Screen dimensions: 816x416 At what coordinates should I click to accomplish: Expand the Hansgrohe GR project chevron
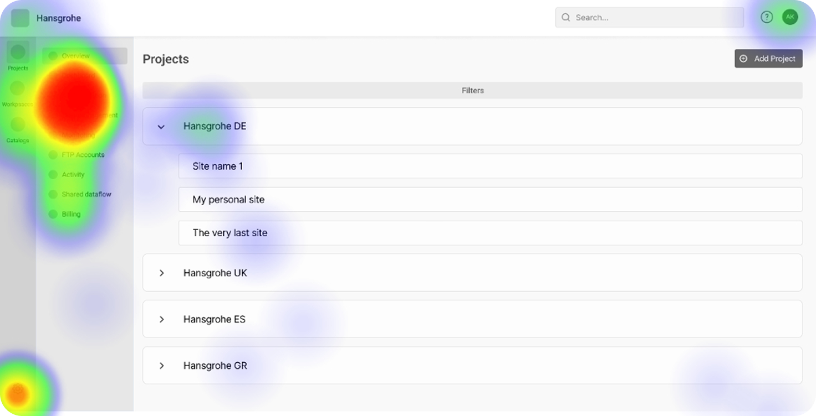click(162, 366)
